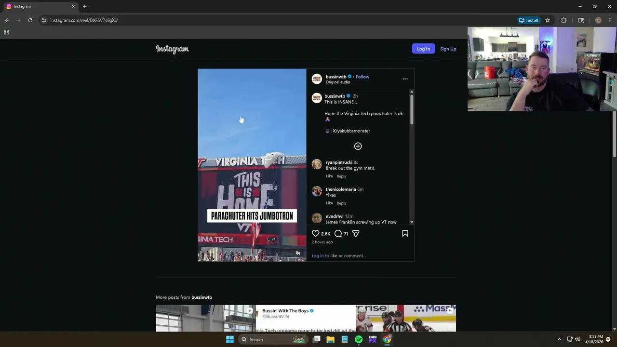
Task: Click the Log In button
Action: (423, 49)
